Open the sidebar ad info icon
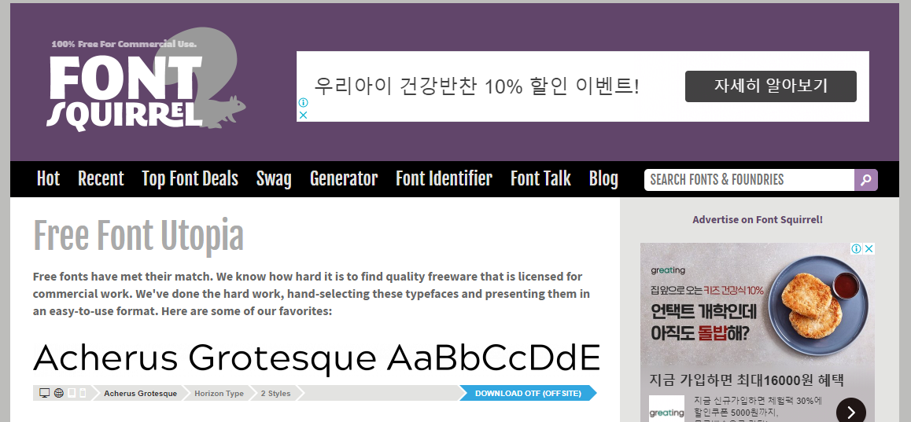Screen dimensions: 911x422 click(857, 249)
